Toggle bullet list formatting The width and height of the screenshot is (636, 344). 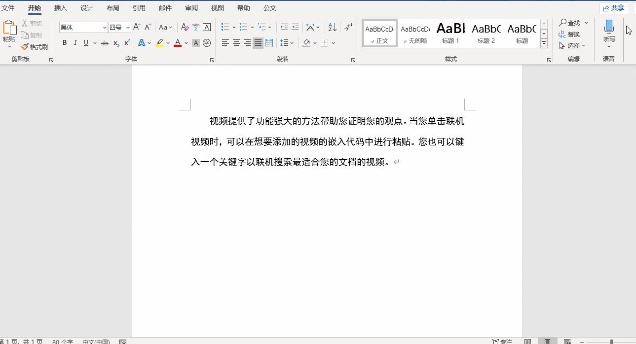pyautogui.click(x=224, y=27)
